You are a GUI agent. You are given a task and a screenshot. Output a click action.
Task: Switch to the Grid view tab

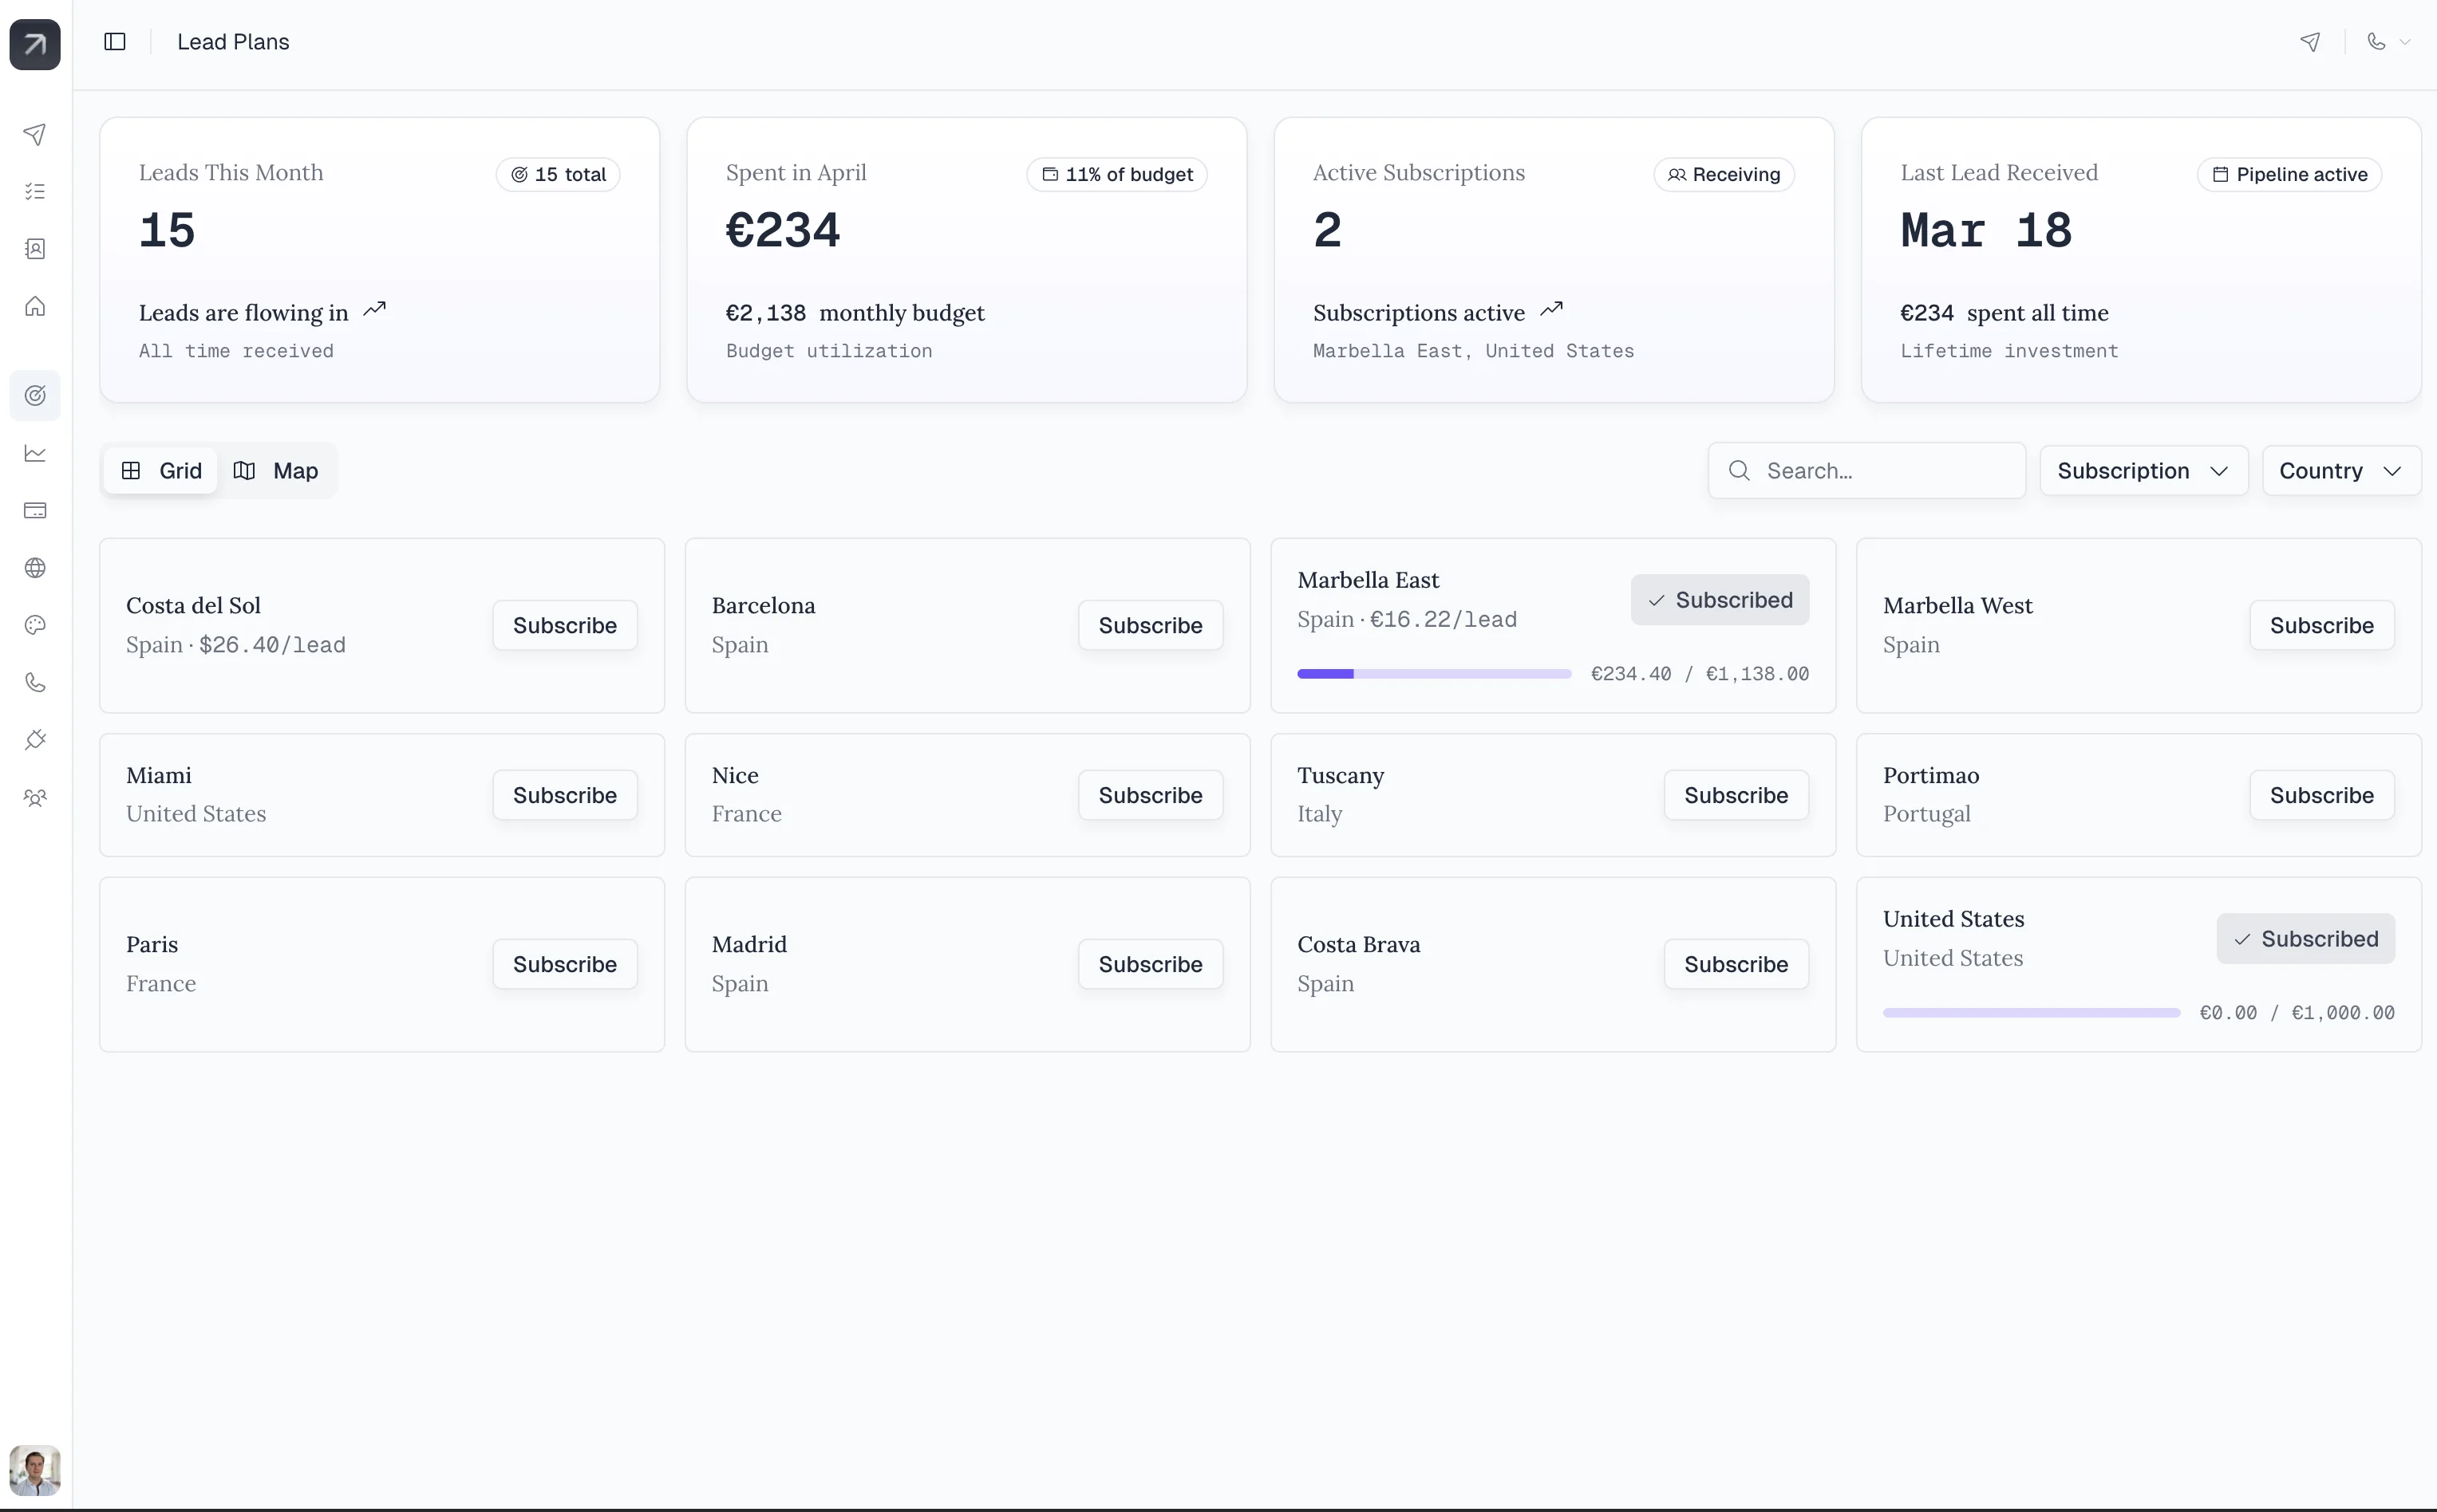point(160,470)
